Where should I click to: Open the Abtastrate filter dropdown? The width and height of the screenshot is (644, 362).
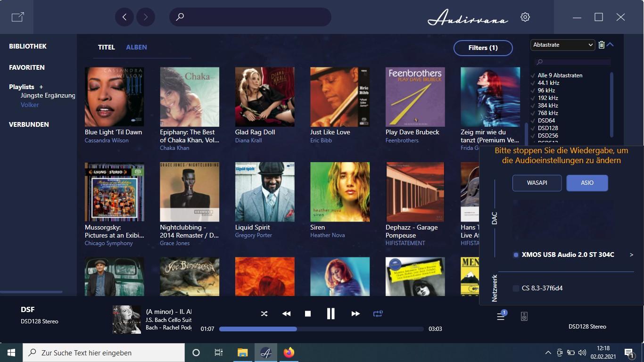pyautogui.click(x=563, y=45)
